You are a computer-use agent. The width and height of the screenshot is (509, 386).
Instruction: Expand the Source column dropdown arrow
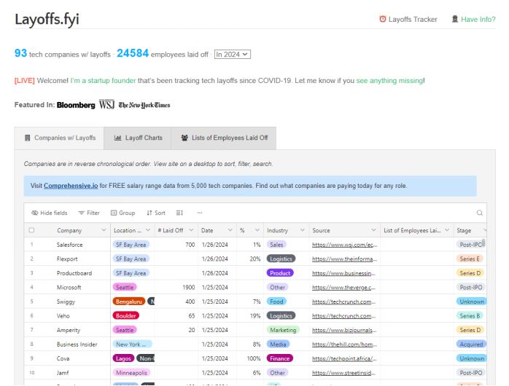point(373,230)
